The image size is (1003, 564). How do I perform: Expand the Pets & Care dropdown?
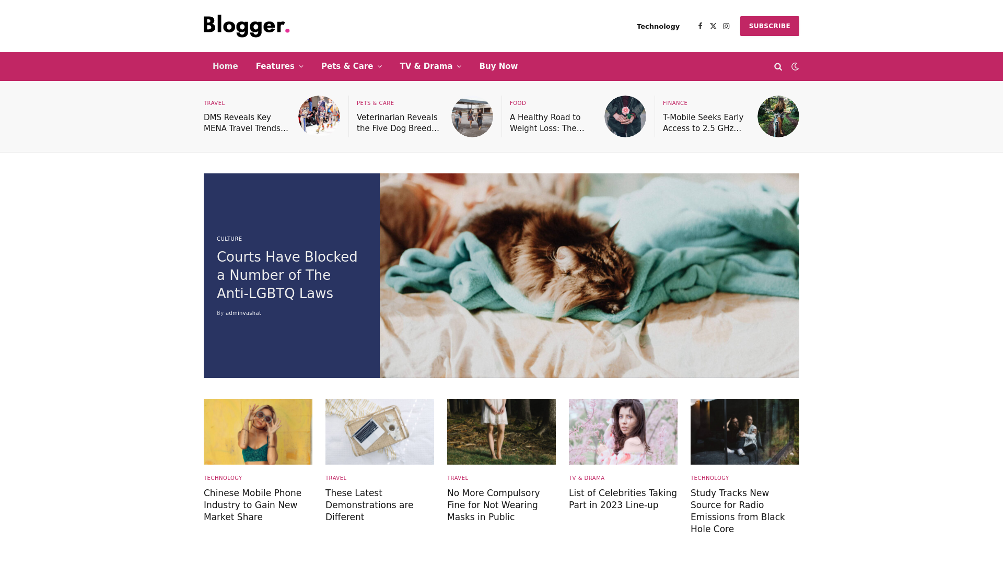tap(352, 66)
